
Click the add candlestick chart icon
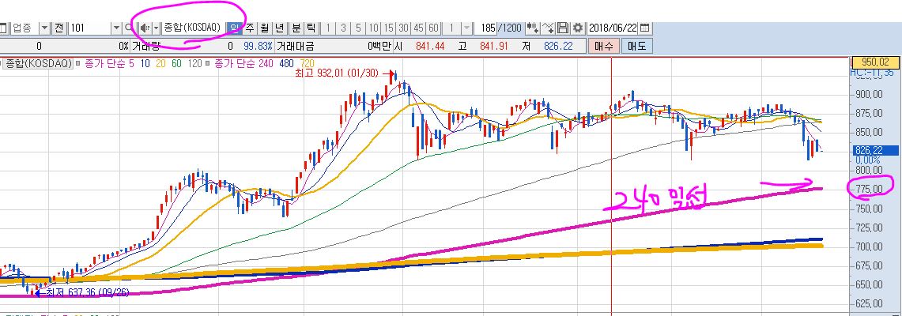pyautogui.click(x=534, y=28)
